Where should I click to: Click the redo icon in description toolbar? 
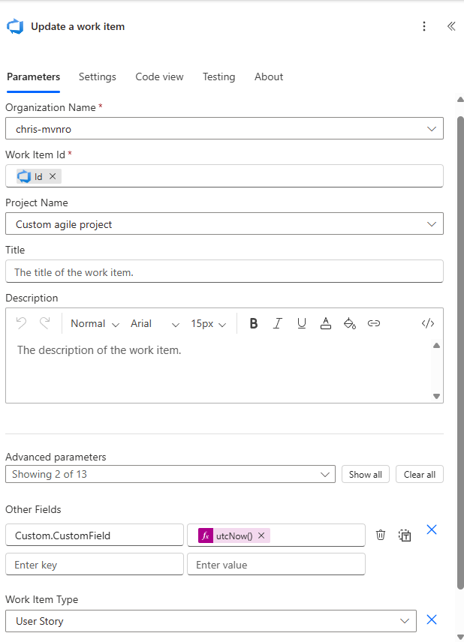coord(45,323)
